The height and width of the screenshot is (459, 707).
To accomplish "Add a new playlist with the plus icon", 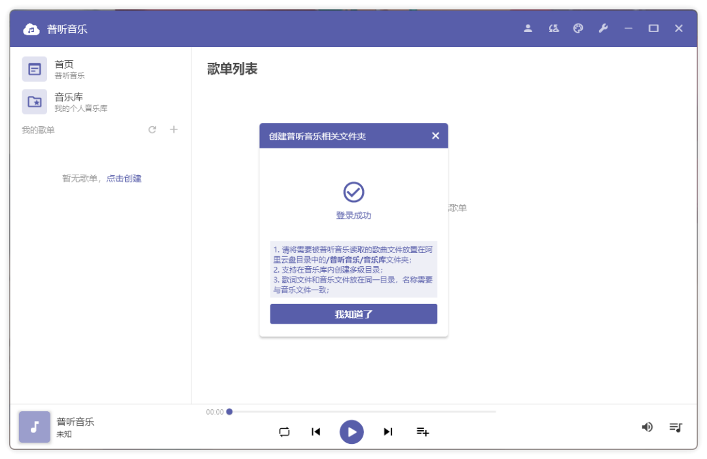I will point(173,129).
